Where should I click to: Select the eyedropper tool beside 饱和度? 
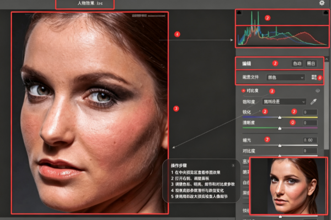313,102
